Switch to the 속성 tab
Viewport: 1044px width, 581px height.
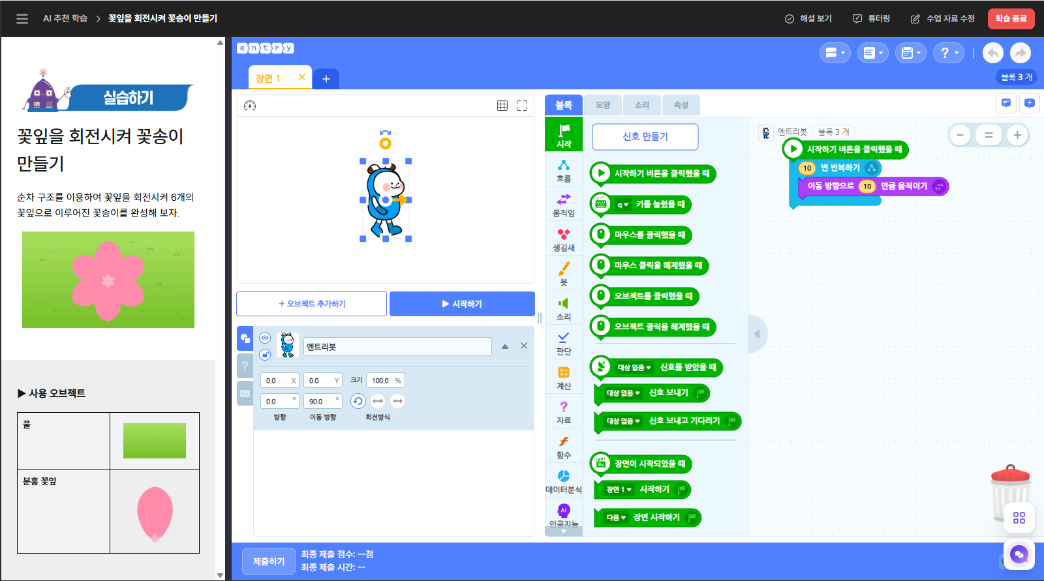[x=681, y=105]
